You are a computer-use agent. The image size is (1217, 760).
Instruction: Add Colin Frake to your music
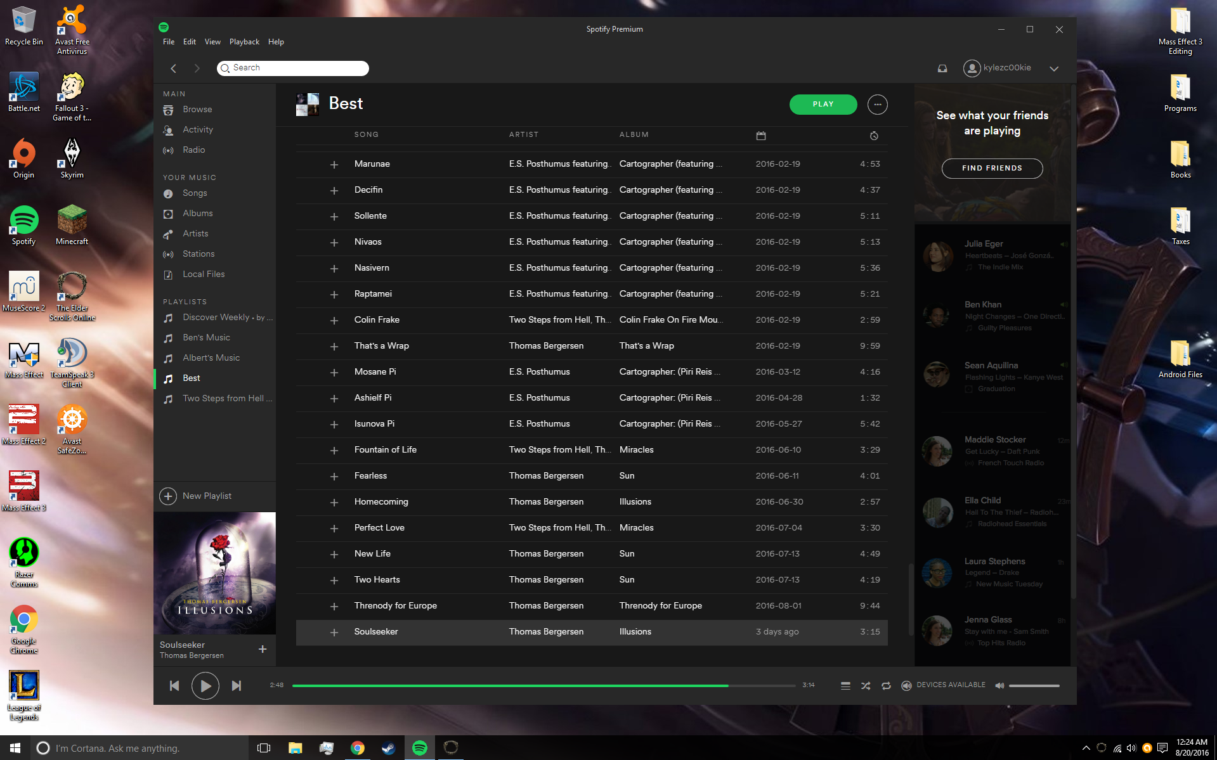click(x=334, y=321)
